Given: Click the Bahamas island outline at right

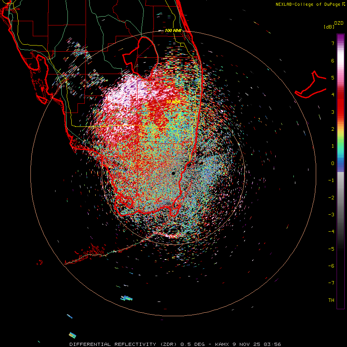Looking at the screenshot, I should coord(311,85).
